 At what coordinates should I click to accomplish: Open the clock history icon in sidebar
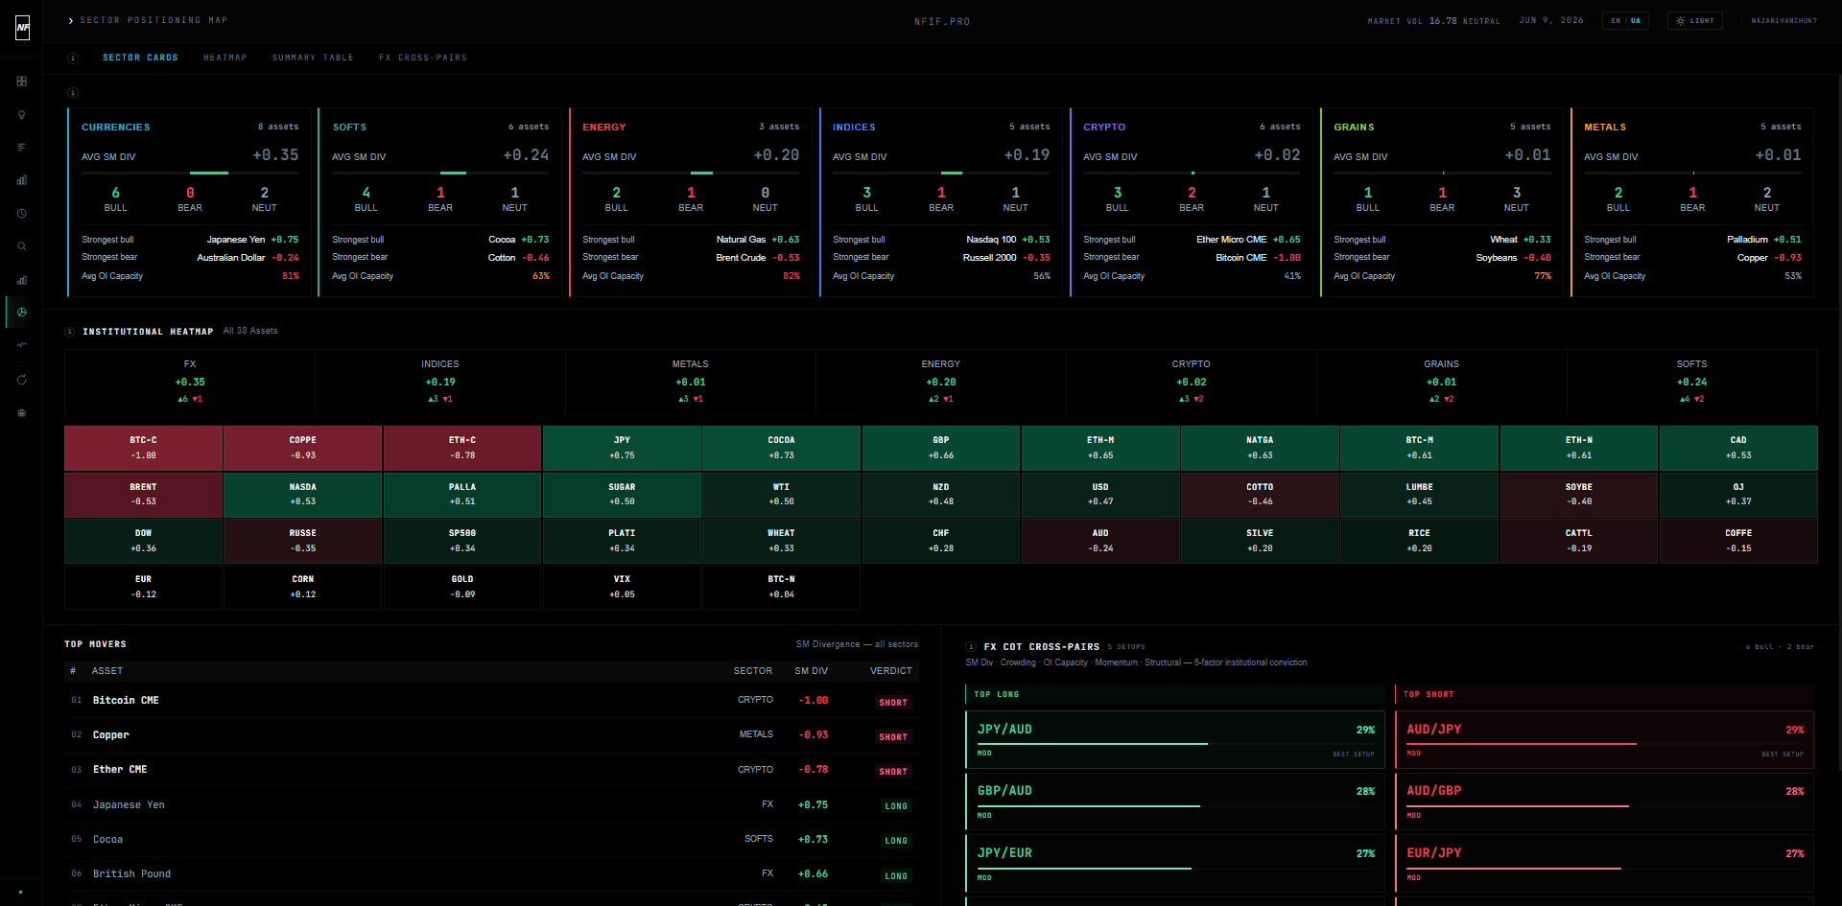click(x=21, y=213)
